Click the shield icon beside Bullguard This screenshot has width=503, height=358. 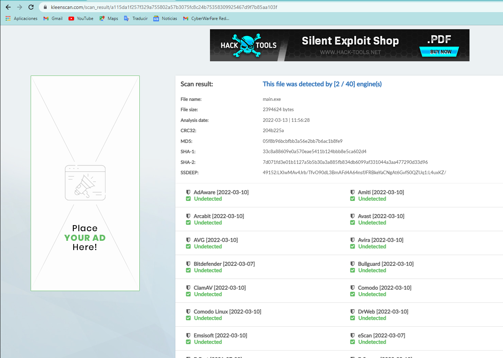pyautogui.click(x=353, y=264)
